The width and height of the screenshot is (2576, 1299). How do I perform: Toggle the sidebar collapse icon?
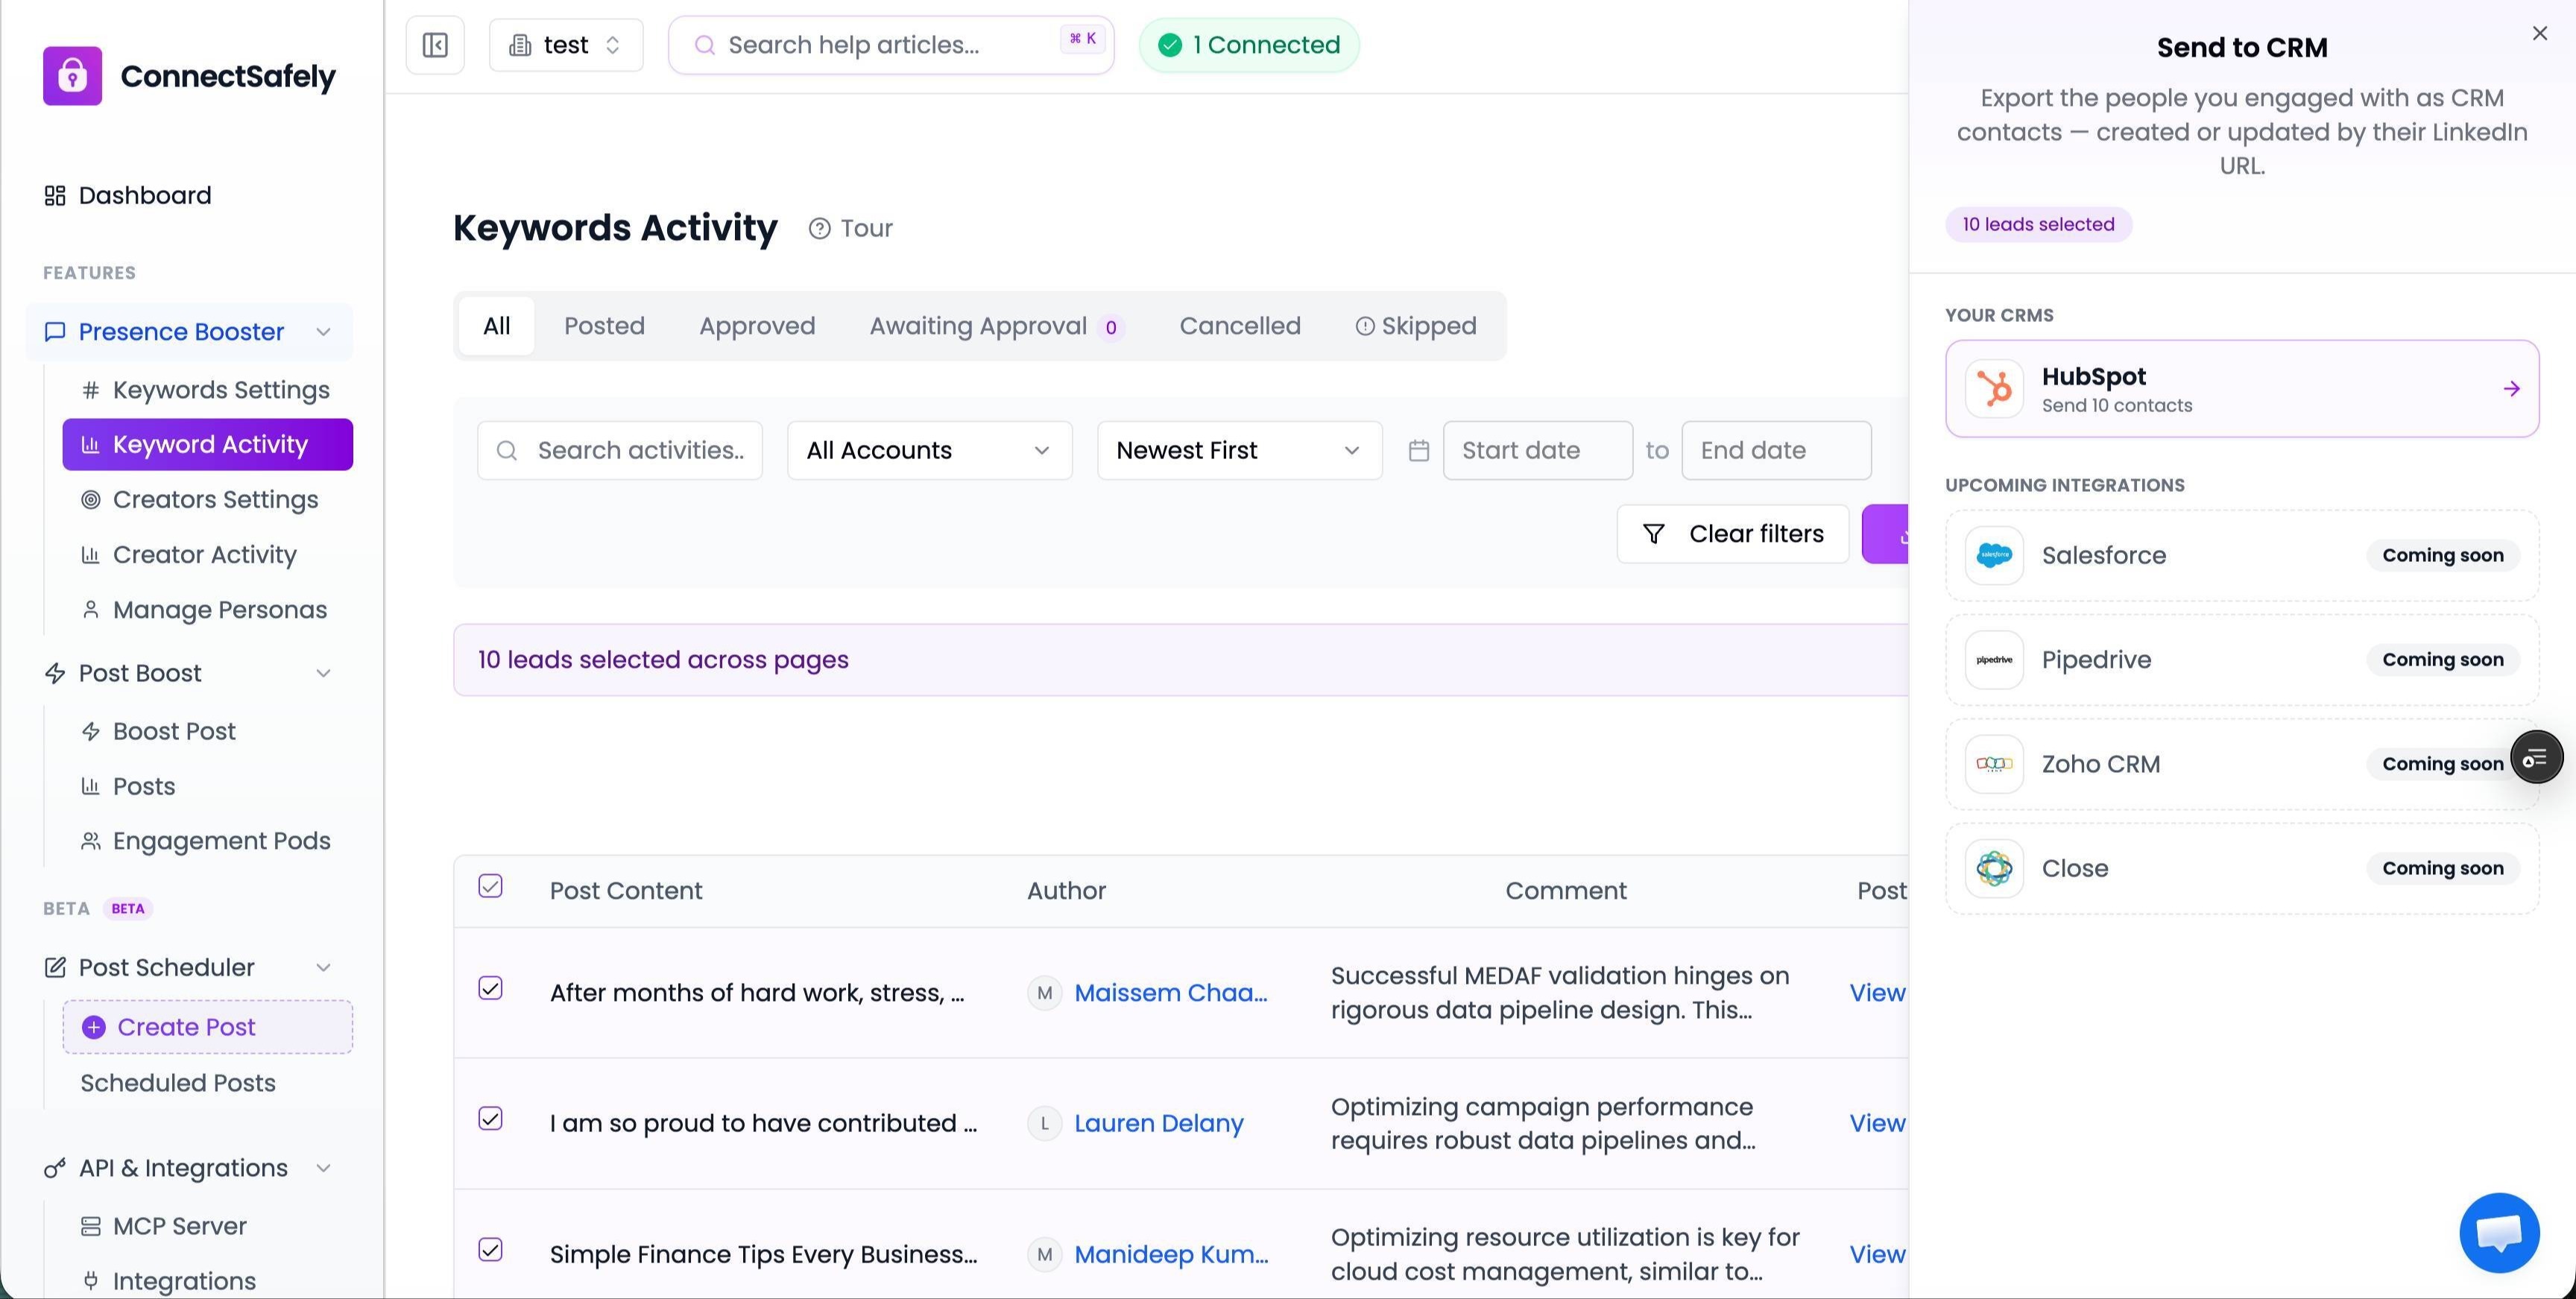(435, 45)
